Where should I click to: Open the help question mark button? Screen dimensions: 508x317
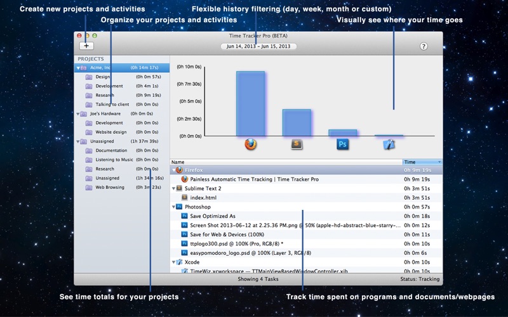tap(424, 46)
